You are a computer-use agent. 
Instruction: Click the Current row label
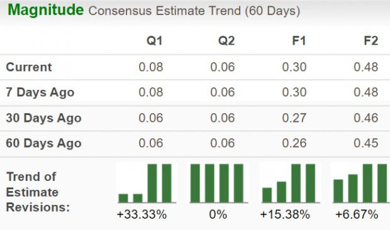click(x=29, y=67)
